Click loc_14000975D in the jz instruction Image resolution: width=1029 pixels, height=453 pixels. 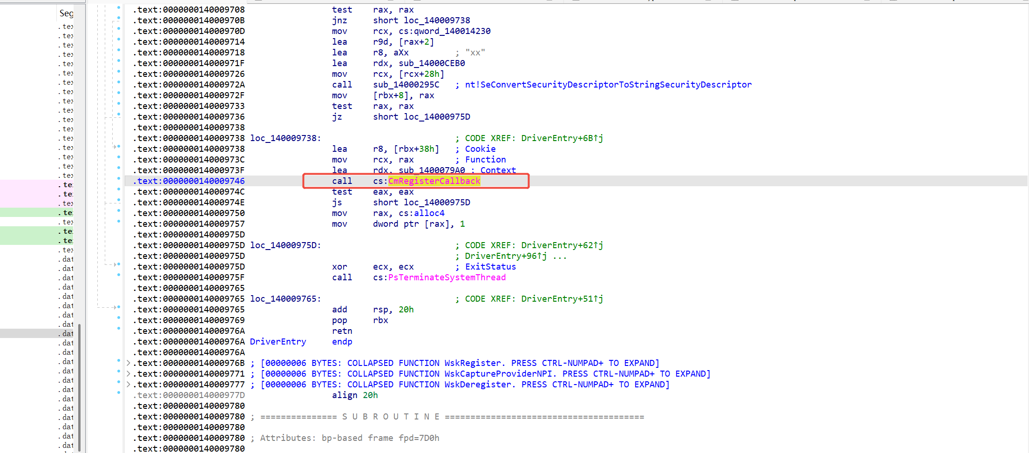(437, 117)
